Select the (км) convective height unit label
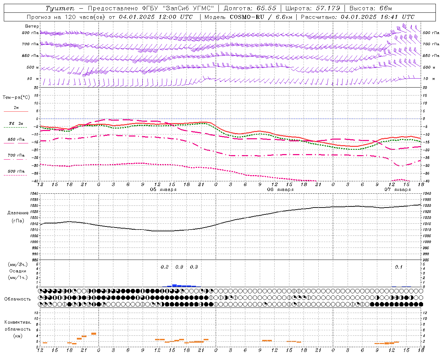The height and width of the screenshot is (353, 441). click(x=18, y=336)
